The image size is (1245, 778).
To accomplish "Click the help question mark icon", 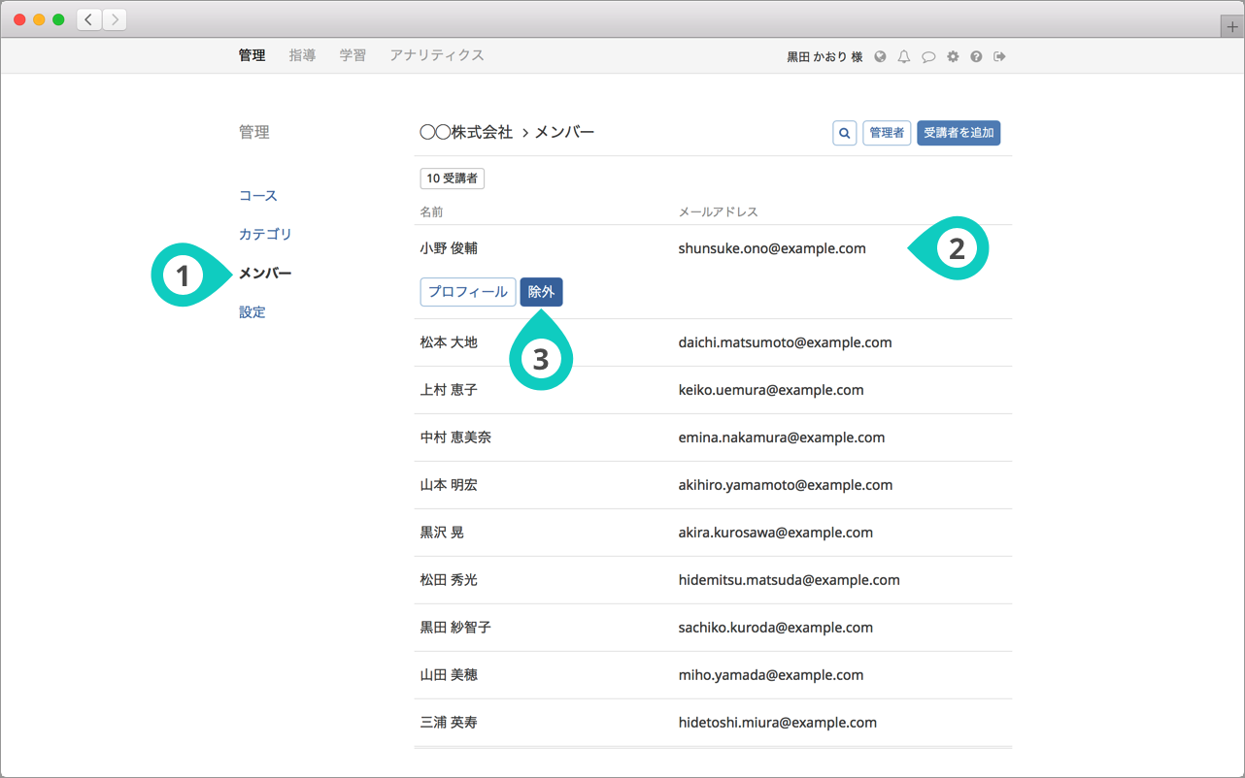I will [976, 56].
